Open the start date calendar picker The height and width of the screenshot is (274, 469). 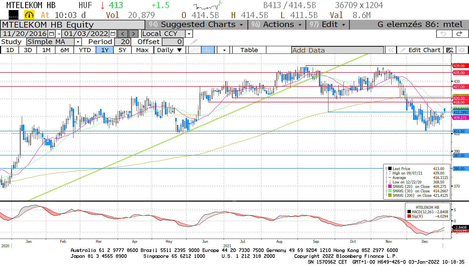(51, 34)
